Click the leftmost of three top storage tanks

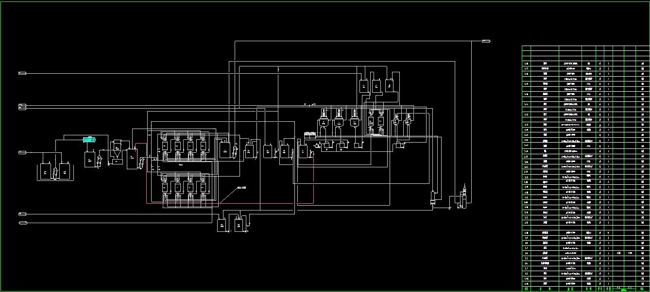pyautogui.click(x=363, y=85)
